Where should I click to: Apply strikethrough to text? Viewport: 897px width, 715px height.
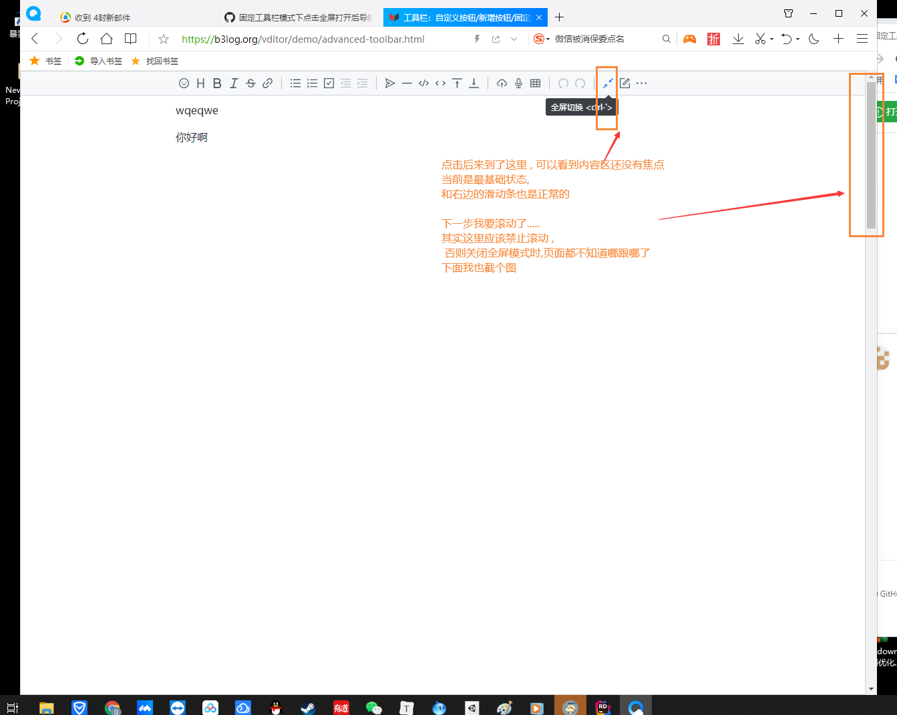[250, 83]
